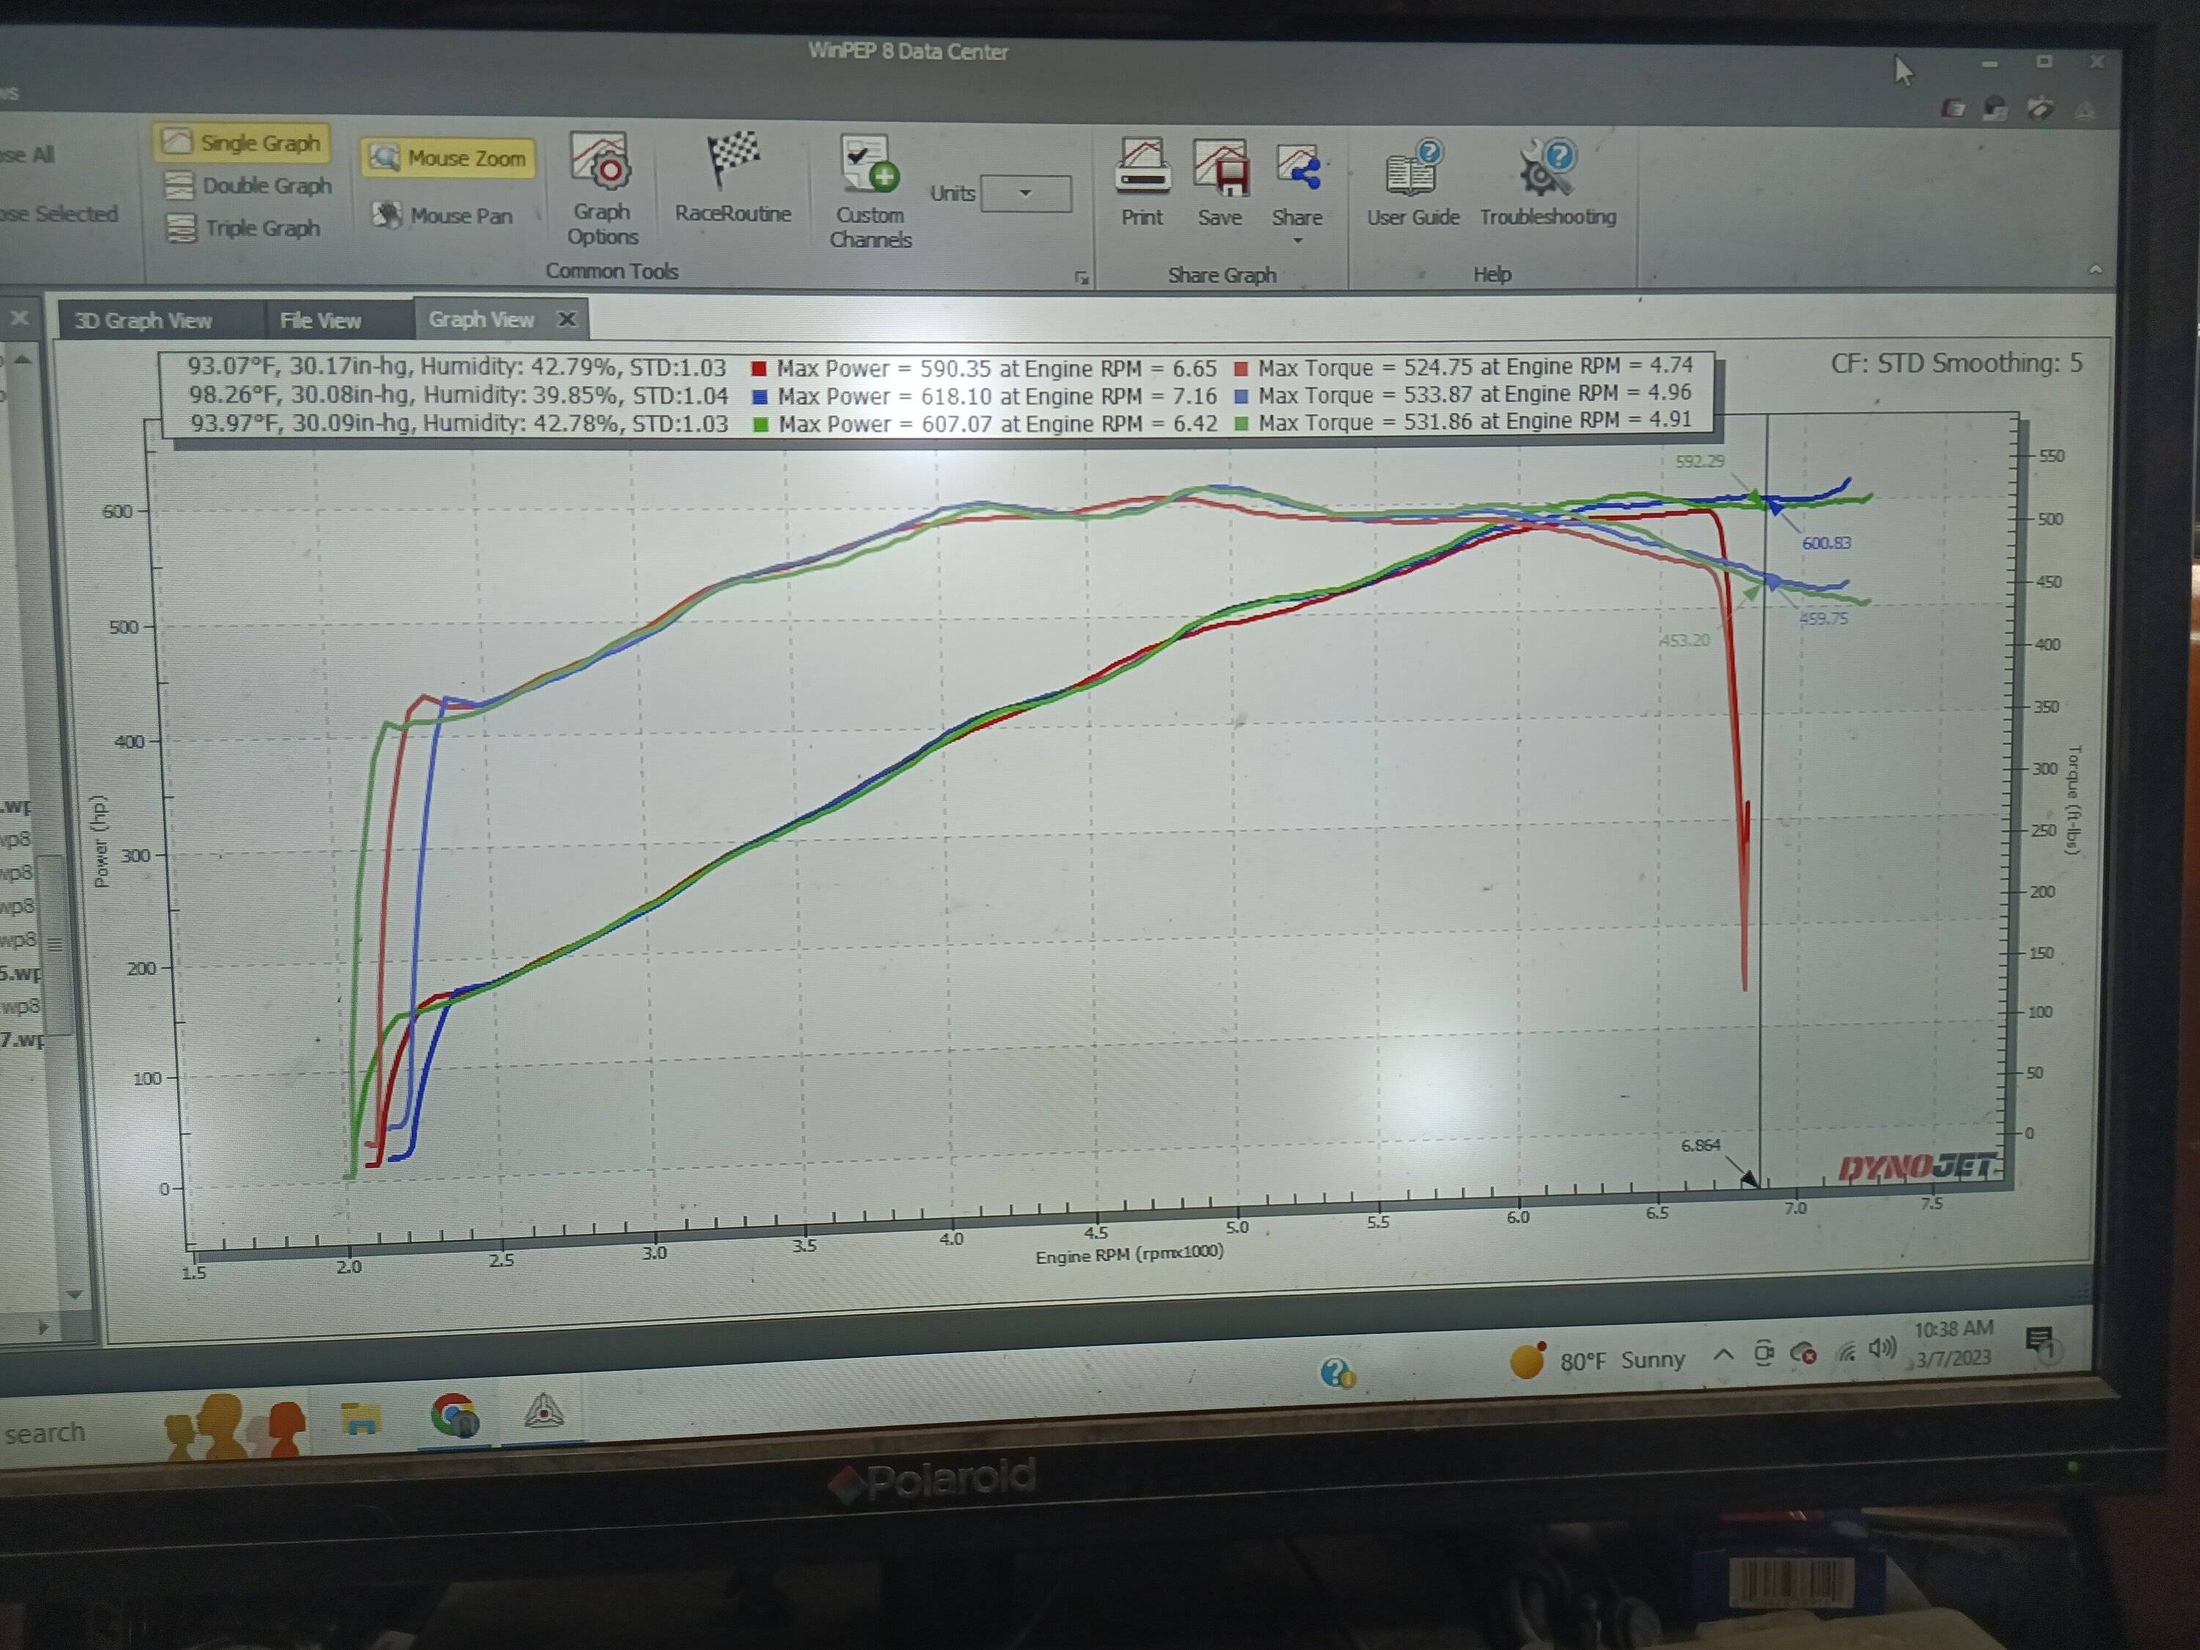Click green 592.29 power cursor label
The image size is (2200, 1650).
[1700, 461]
